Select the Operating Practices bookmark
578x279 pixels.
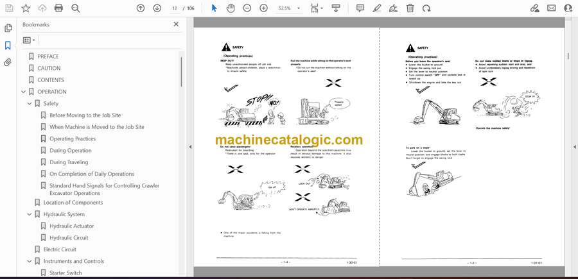[x=73, y=139]
